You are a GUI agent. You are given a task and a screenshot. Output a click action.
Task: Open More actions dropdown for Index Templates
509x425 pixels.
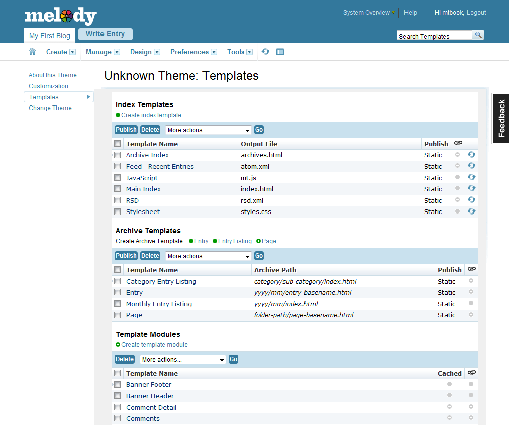click(209, 130)
